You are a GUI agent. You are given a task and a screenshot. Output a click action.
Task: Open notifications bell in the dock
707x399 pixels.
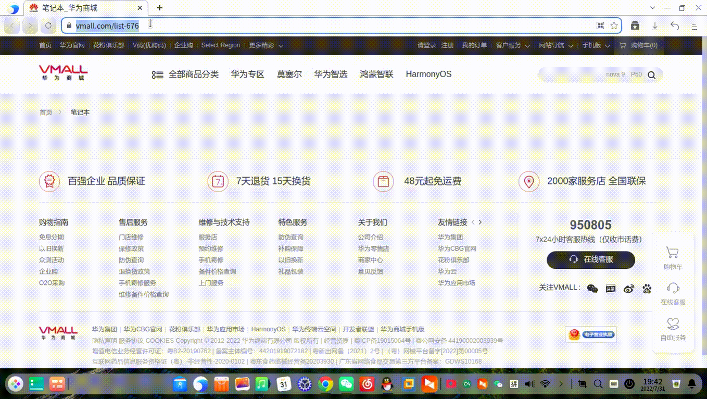point(692,384)
